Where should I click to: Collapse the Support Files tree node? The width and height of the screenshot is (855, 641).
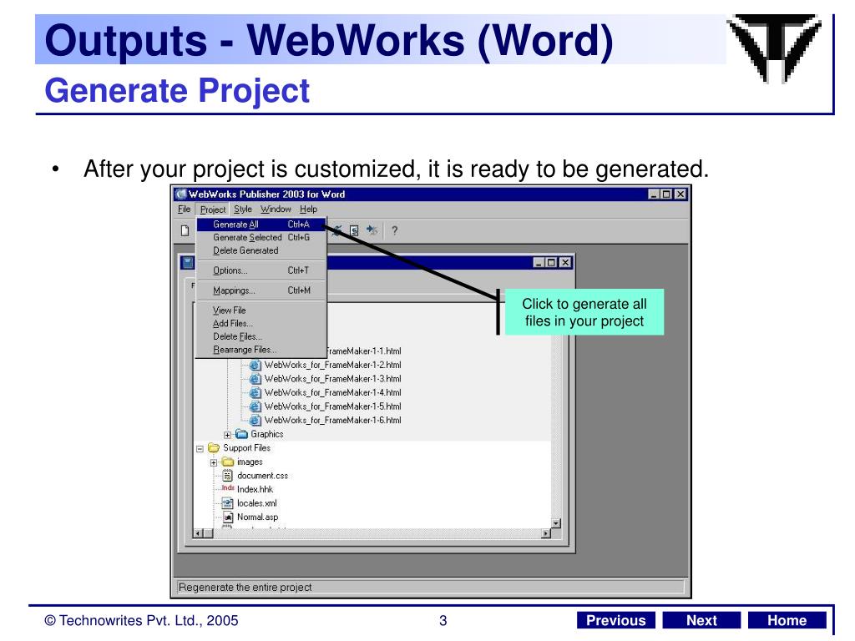(200, 448)
